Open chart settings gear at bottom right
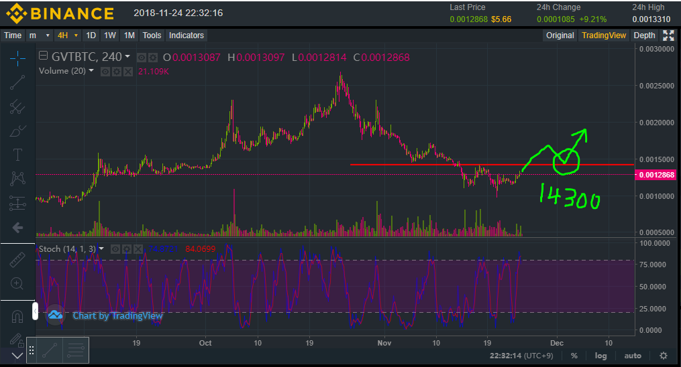This screenshot has width=681, height=367. click(664, 356)
